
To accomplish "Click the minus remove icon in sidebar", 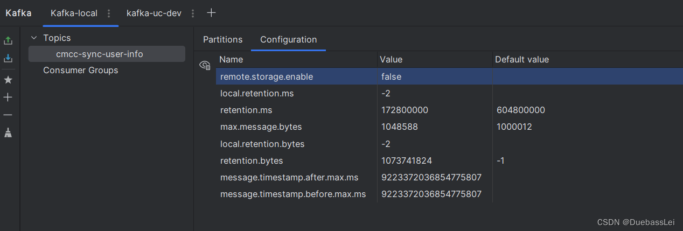I will tap(8, 115).
